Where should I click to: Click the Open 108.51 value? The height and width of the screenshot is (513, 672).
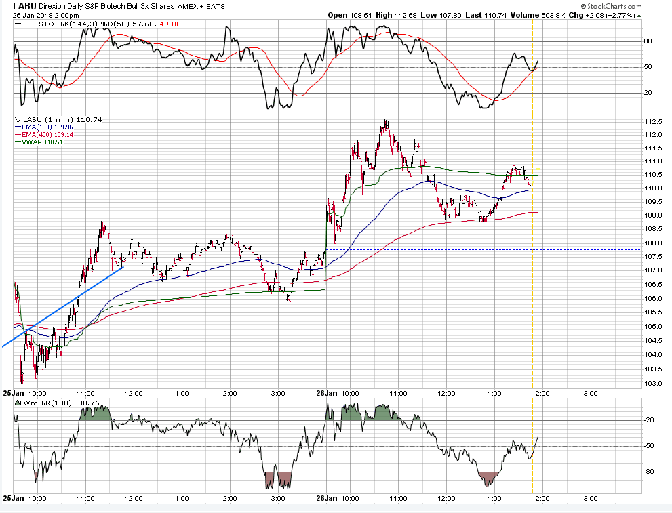point(350,15)
